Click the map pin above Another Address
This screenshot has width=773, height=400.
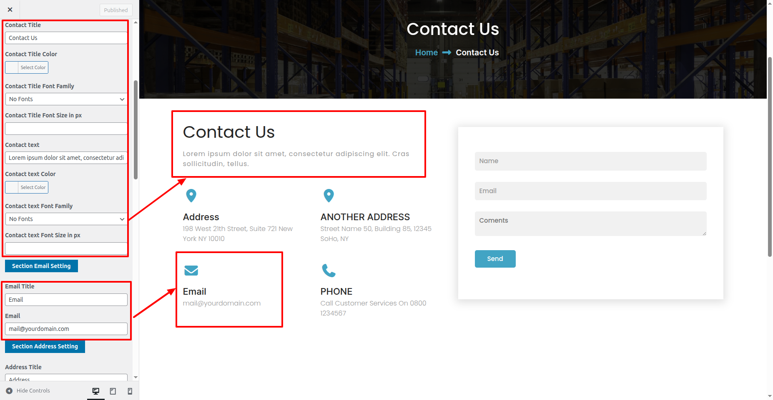coord(329,195)
